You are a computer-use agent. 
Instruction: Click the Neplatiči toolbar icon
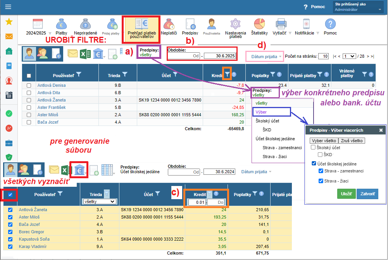click(169, 24)
